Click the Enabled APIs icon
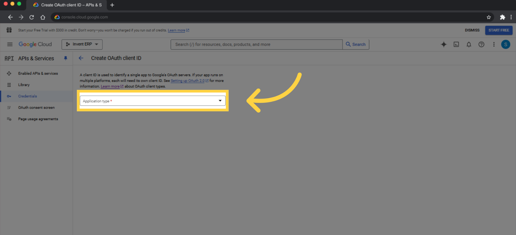 [x=9, y=73]
